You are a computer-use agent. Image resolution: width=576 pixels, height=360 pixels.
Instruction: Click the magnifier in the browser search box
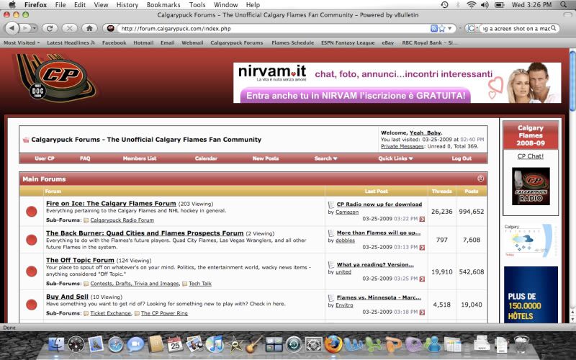click(554, 28)
